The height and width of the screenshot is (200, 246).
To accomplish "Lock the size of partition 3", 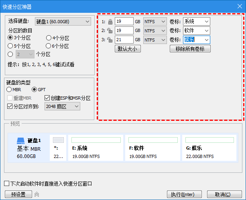I will pyautogui.click(x=110, y=40).
